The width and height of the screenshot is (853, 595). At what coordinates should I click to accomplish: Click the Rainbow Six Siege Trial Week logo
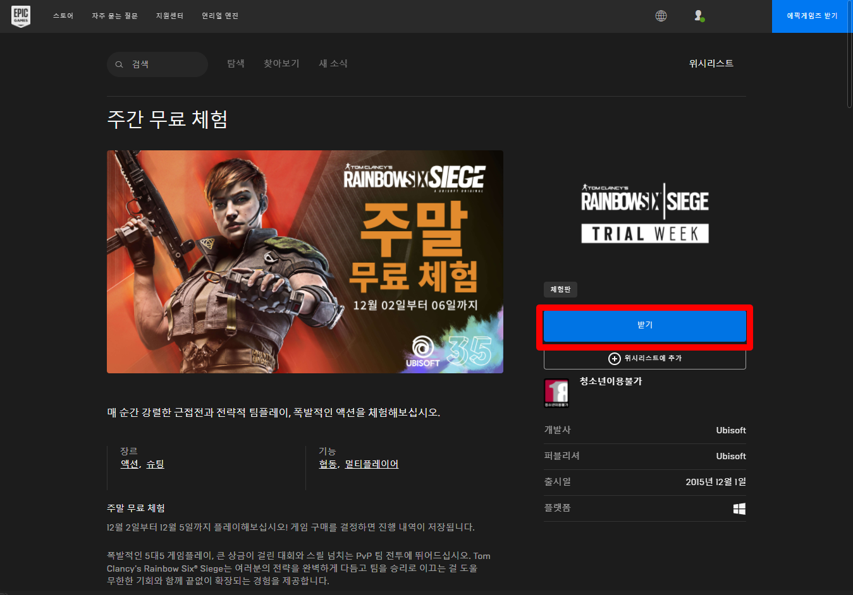click(x=645, y=213)
